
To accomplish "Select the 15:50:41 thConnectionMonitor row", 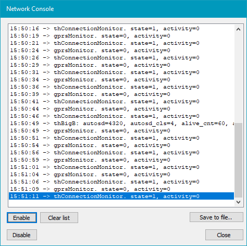I will [121, 102].
